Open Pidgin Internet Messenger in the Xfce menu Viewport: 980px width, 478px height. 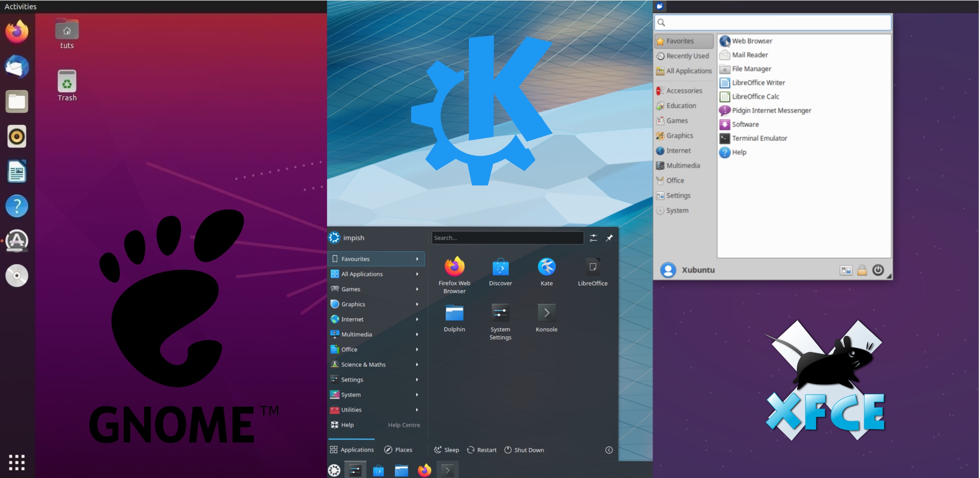click(x=771, y=110)
